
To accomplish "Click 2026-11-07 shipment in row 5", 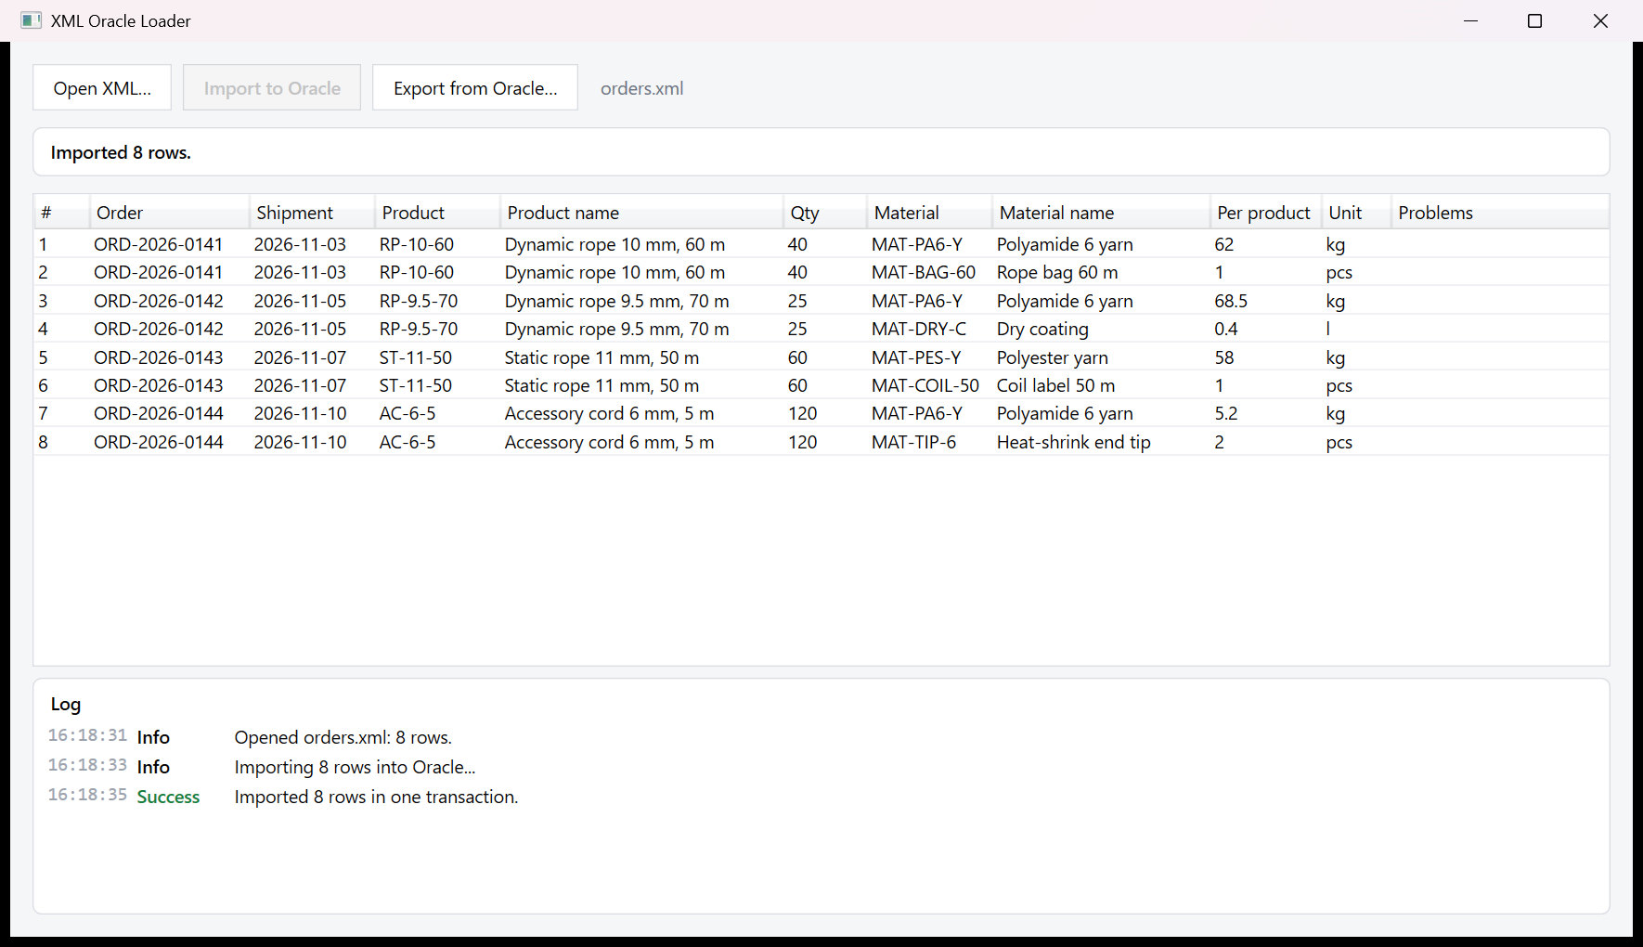I will point(300,357).
